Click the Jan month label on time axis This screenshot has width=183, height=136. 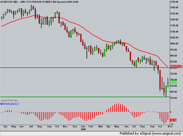click(83, 127)
